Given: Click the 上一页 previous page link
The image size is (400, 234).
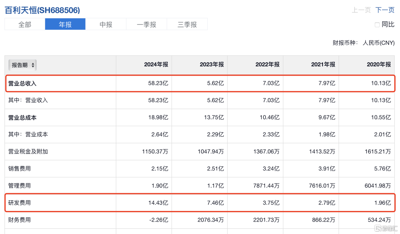Looking at the screenshot, I should (361, 10).
